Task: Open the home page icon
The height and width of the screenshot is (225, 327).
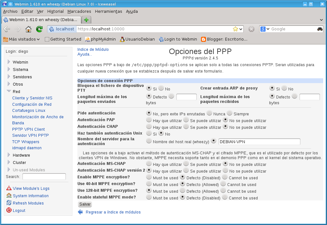Action: pyautogui.click(x=28, y=29)
